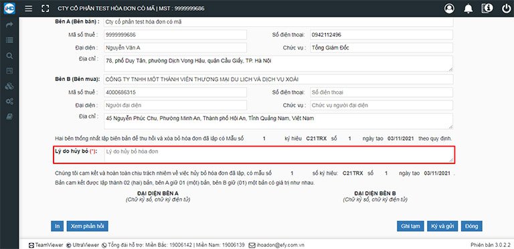Screen dimensions: 514x249
Task: Click Phiên bản 3.0.2.2 version text
Action: tap(491, 245)
